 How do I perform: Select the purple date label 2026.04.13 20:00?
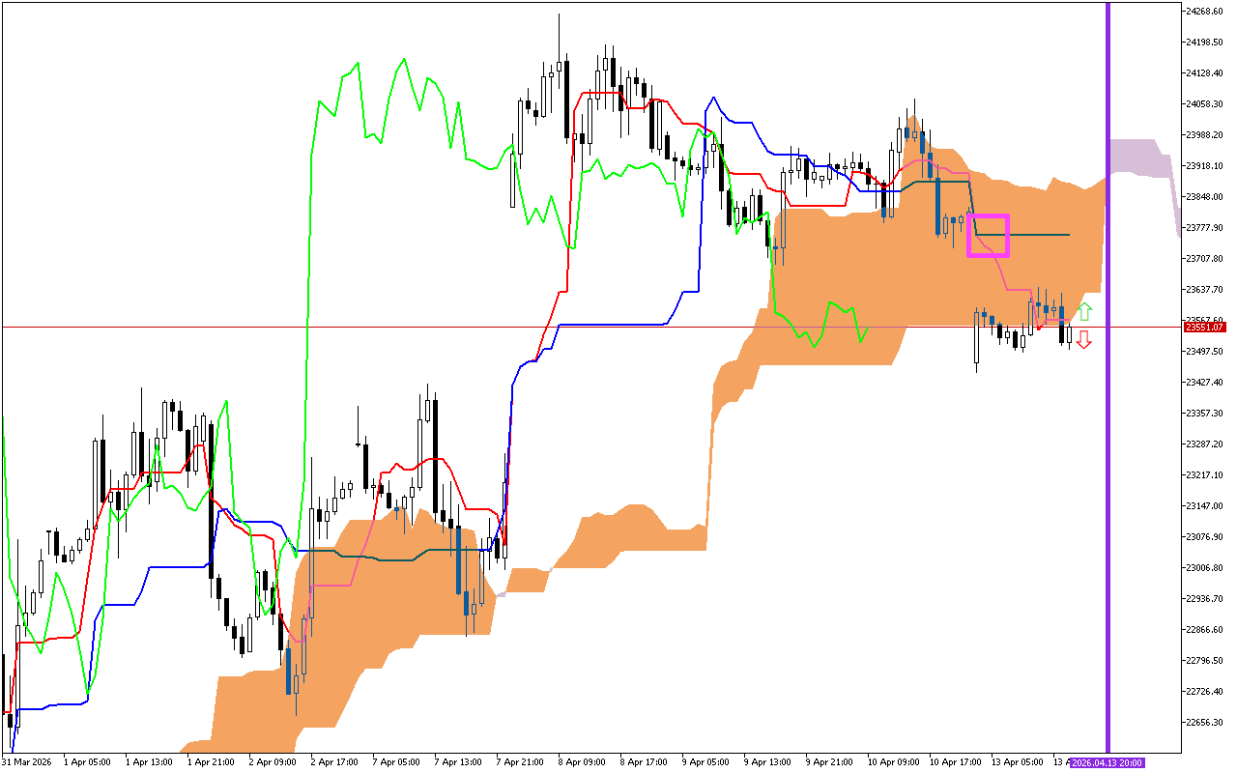(1108, 762)
